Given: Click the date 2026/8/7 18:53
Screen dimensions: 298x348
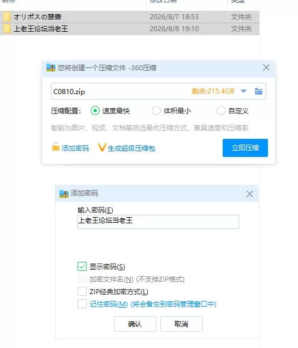Looking at the screenshot, I should pos(174,17).
